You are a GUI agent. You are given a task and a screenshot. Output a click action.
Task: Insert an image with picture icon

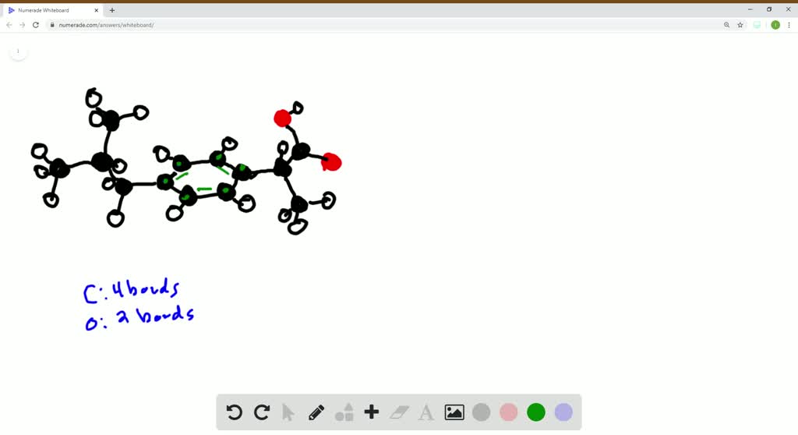tap(454, 412)
